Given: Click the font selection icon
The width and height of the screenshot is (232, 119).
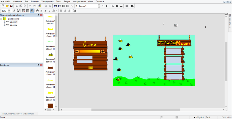Looking at the screenshot, I should (37, 11).
